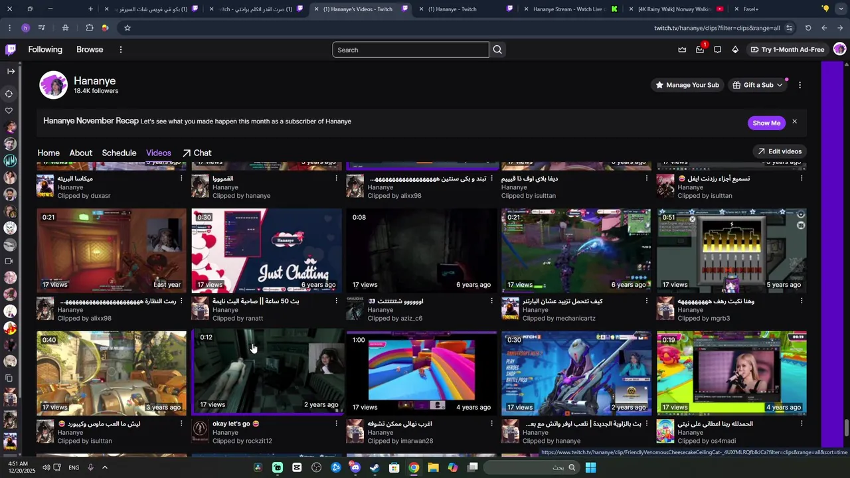Screen dimensions: 850x478
Task: Open the Whispers chat bubble icon
Action: pos(717,50)
